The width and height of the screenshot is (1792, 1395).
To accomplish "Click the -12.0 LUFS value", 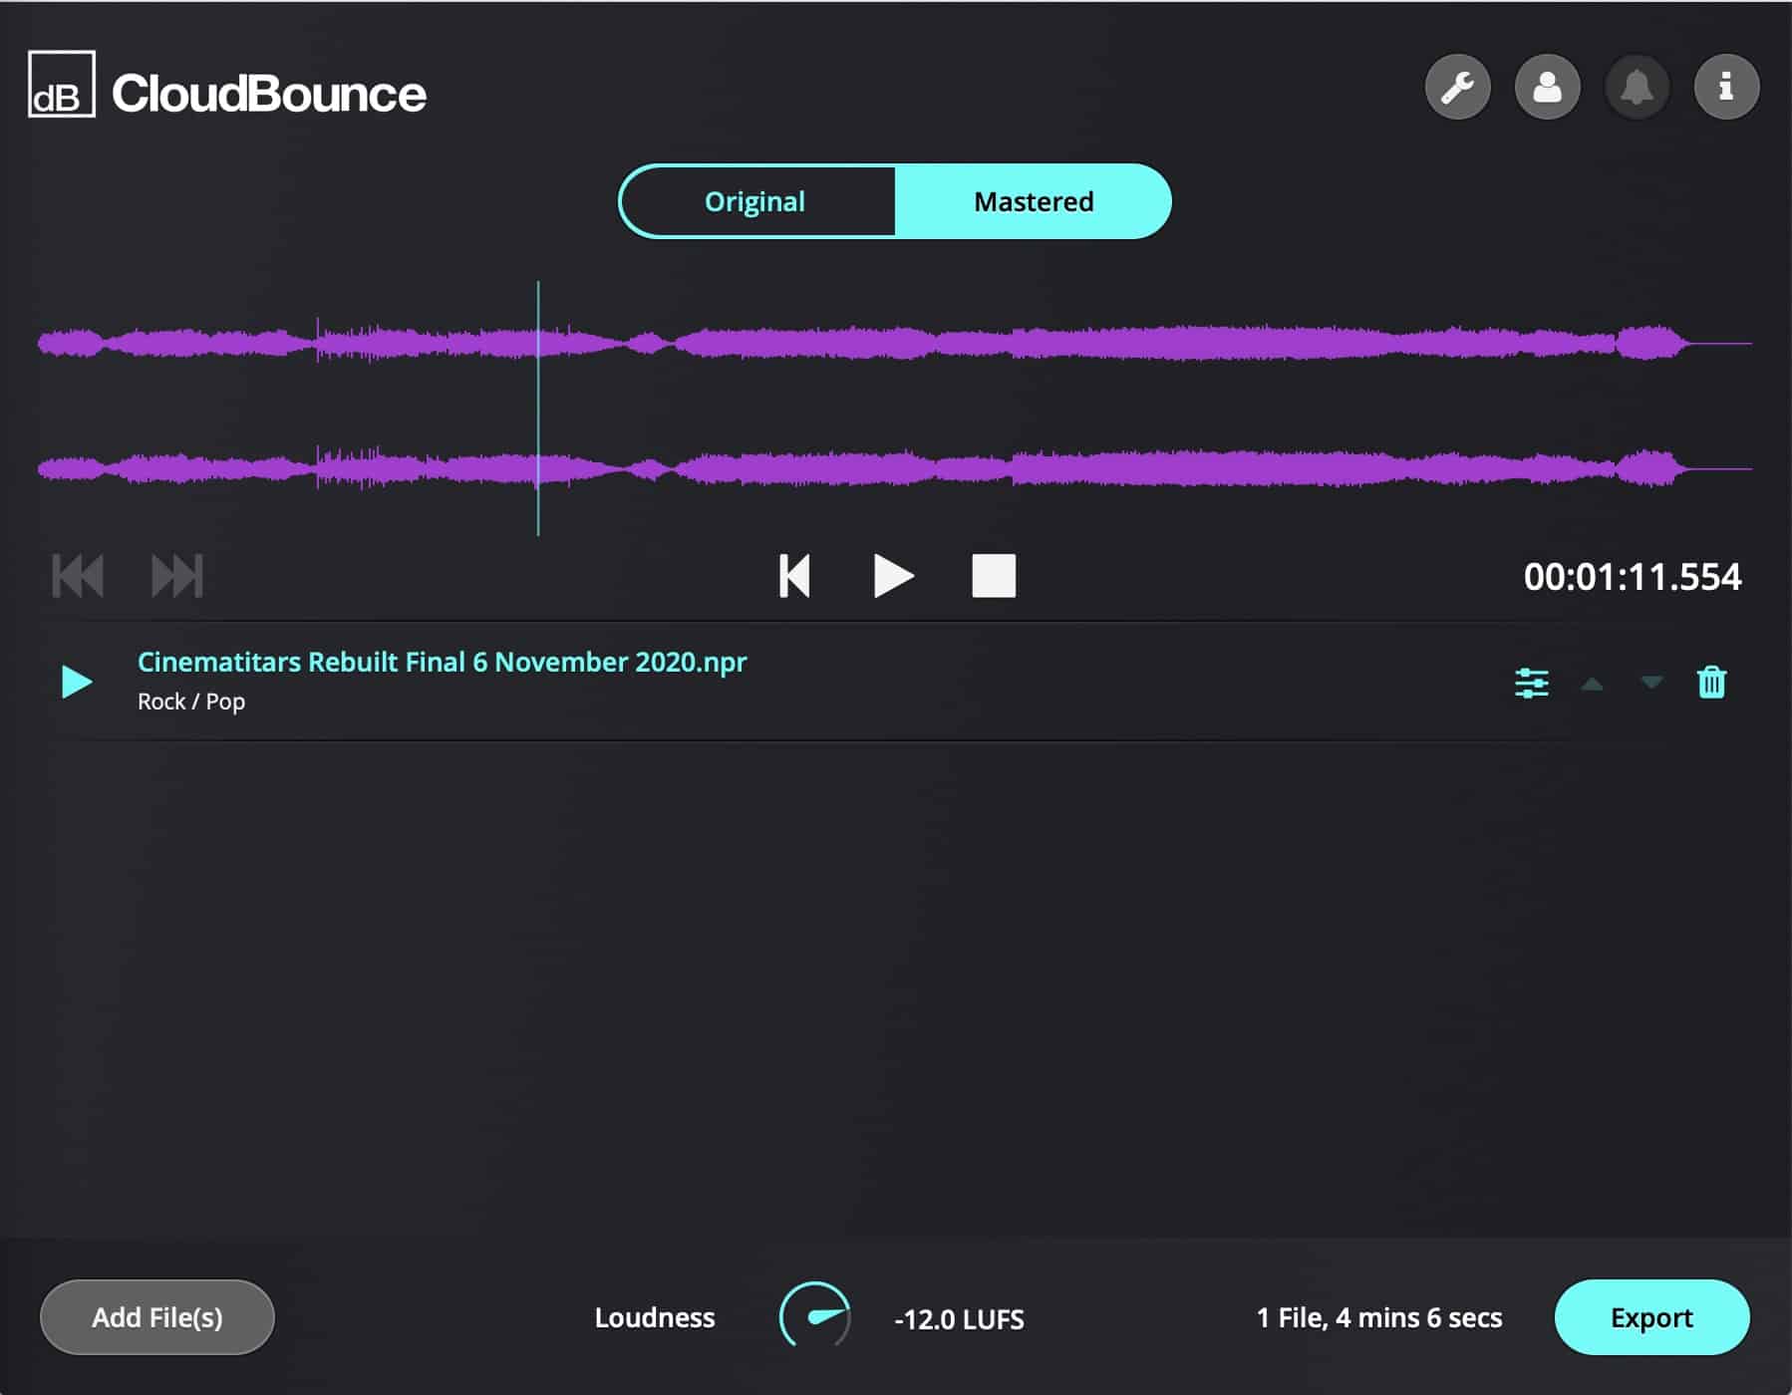I will [x=959, y=1319].
